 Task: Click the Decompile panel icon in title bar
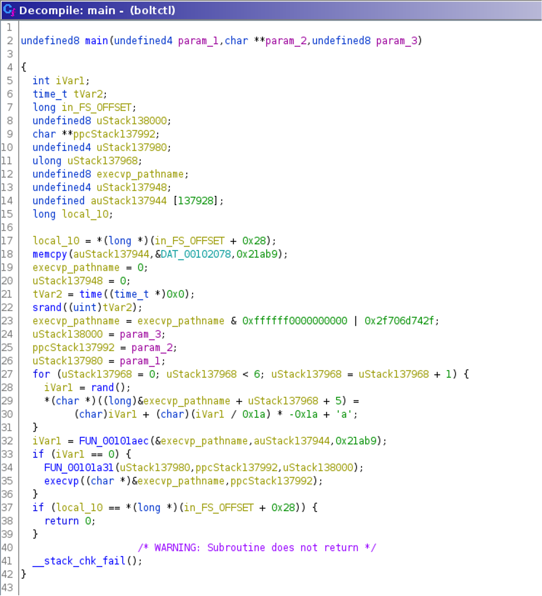(x=9, y=10)
